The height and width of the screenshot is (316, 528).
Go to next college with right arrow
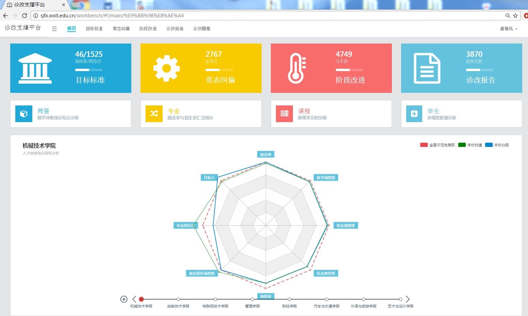point(408,299)
